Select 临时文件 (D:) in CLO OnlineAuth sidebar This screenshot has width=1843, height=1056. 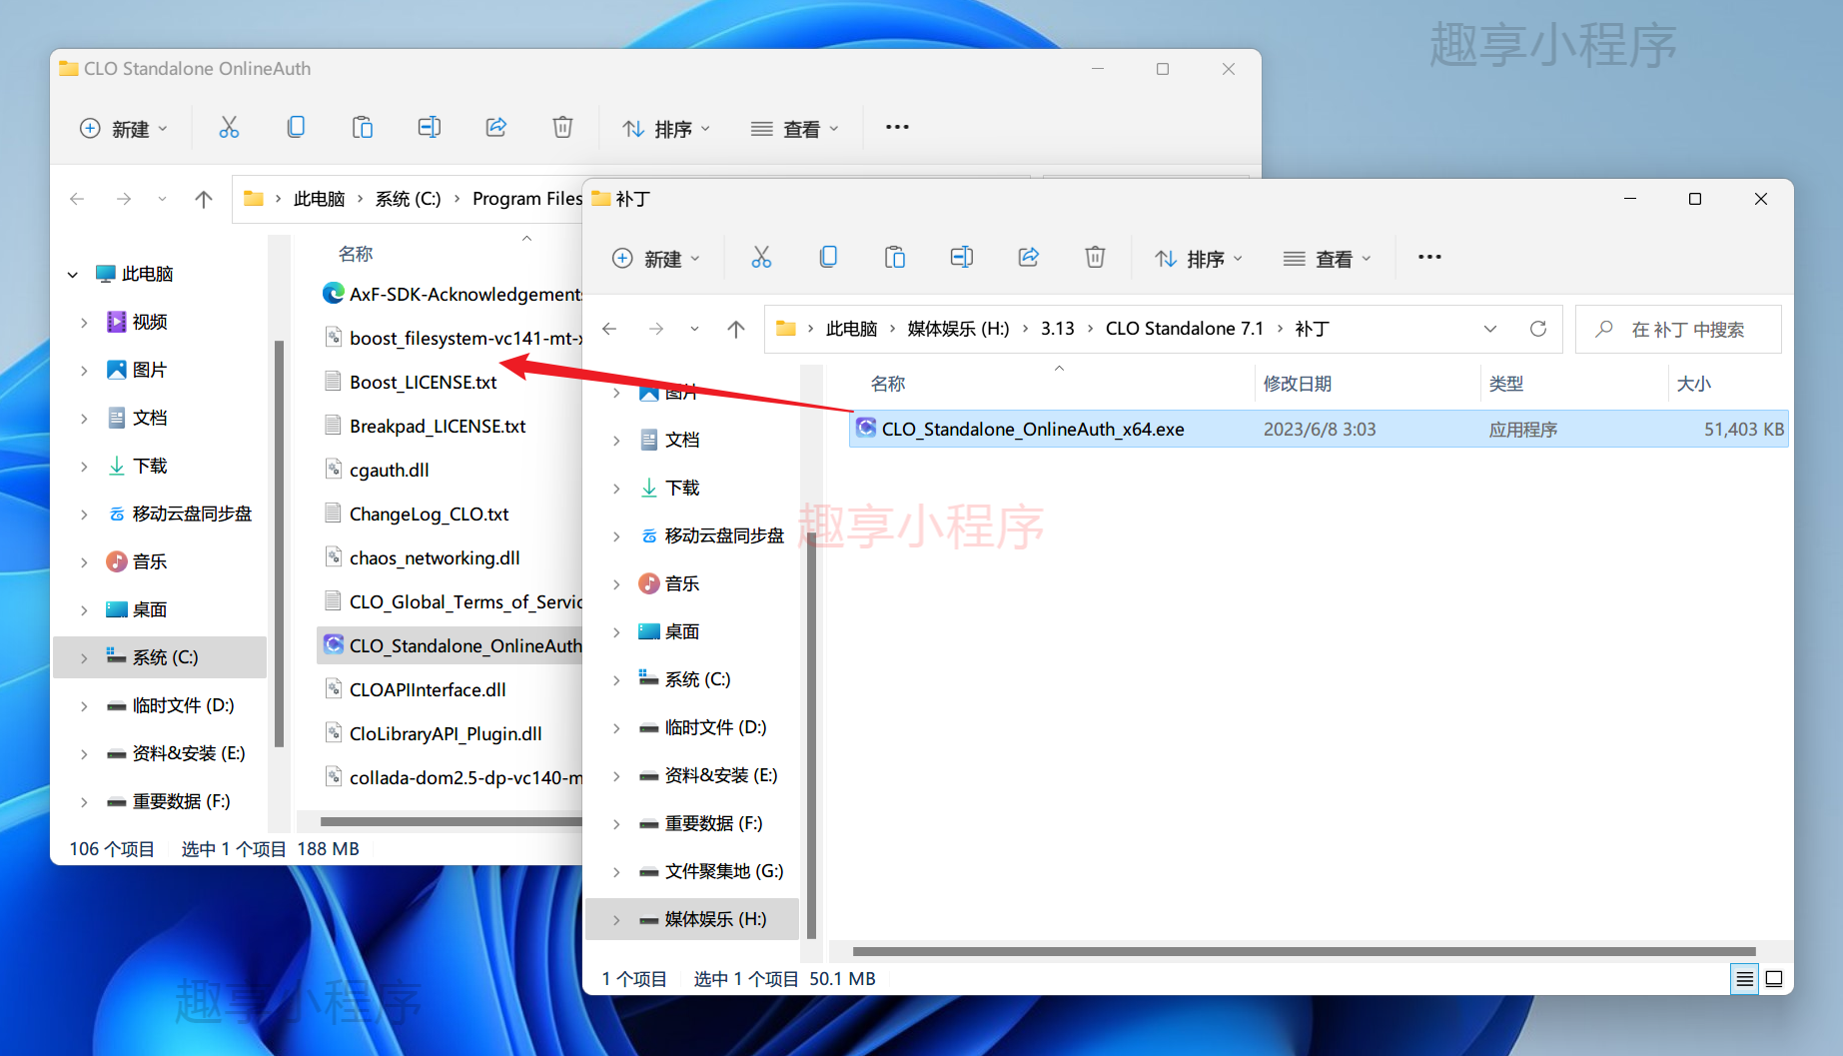pyautogui.click(x=183, y=705)
